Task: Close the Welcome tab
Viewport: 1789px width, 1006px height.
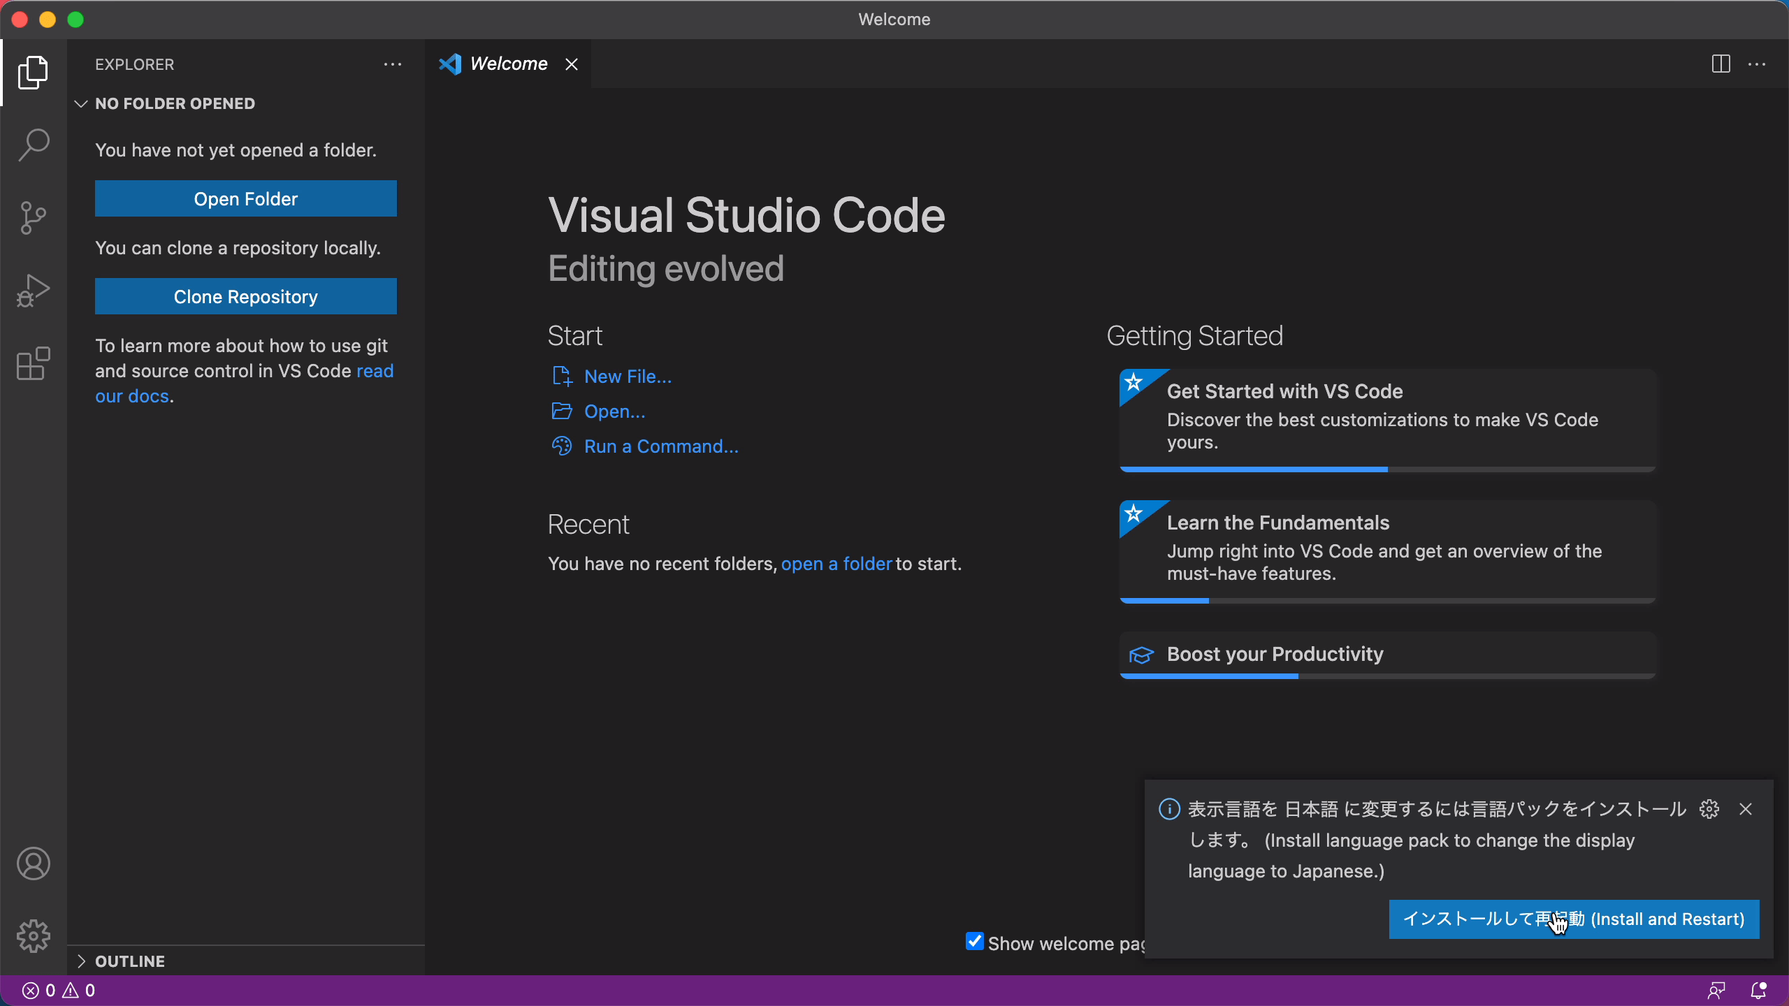Action: click(572, 64)
